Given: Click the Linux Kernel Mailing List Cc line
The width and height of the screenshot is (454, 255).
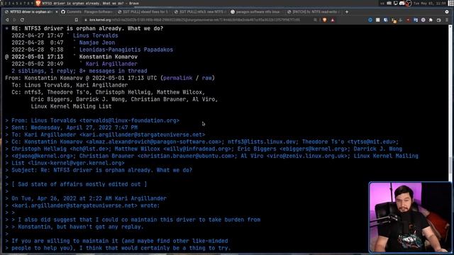Looking at the screenshot, I should pyautogui.click(x=71, y=106).
